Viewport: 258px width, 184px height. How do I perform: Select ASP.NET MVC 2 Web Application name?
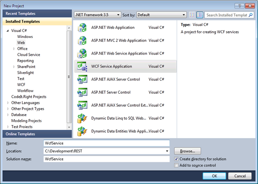119,40
